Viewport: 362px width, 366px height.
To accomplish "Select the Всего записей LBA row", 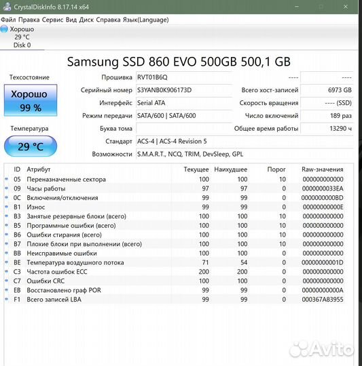I will 175,300.
